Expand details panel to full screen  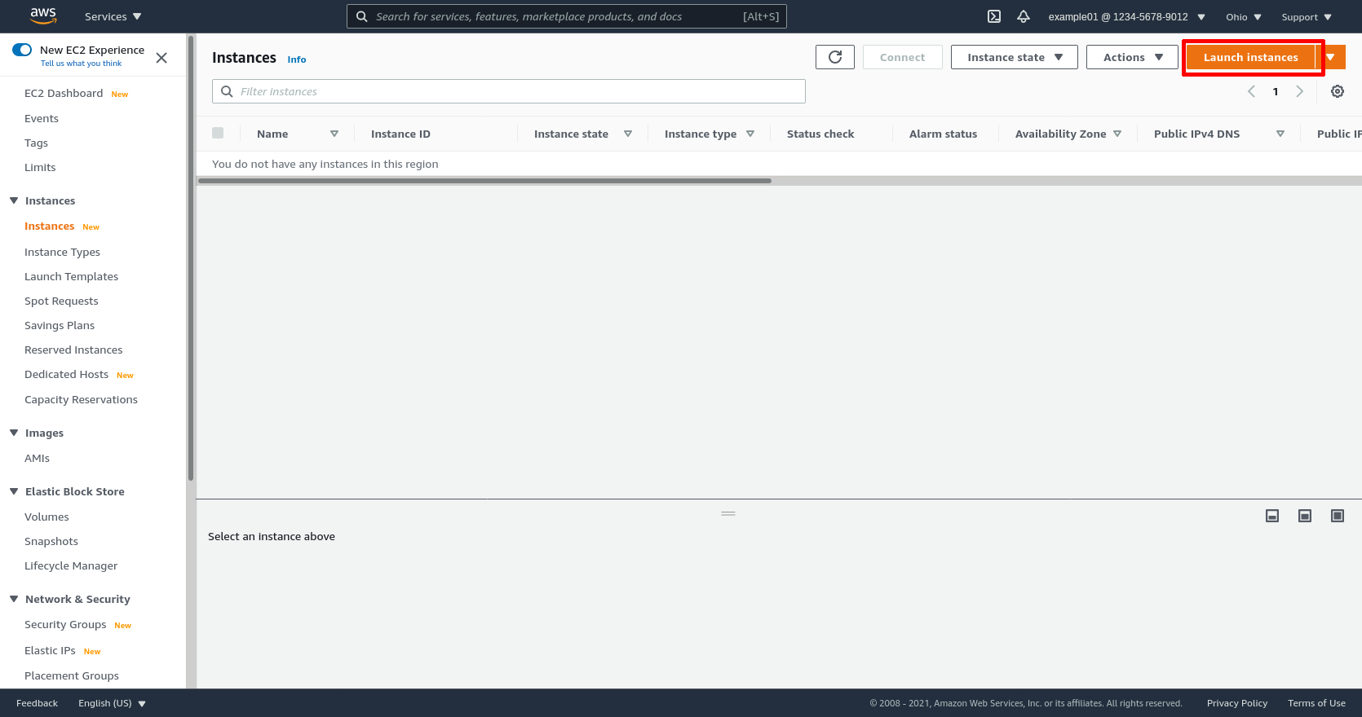click(1338, 516)
